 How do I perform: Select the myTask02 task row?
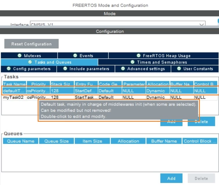tap(110, 97)
